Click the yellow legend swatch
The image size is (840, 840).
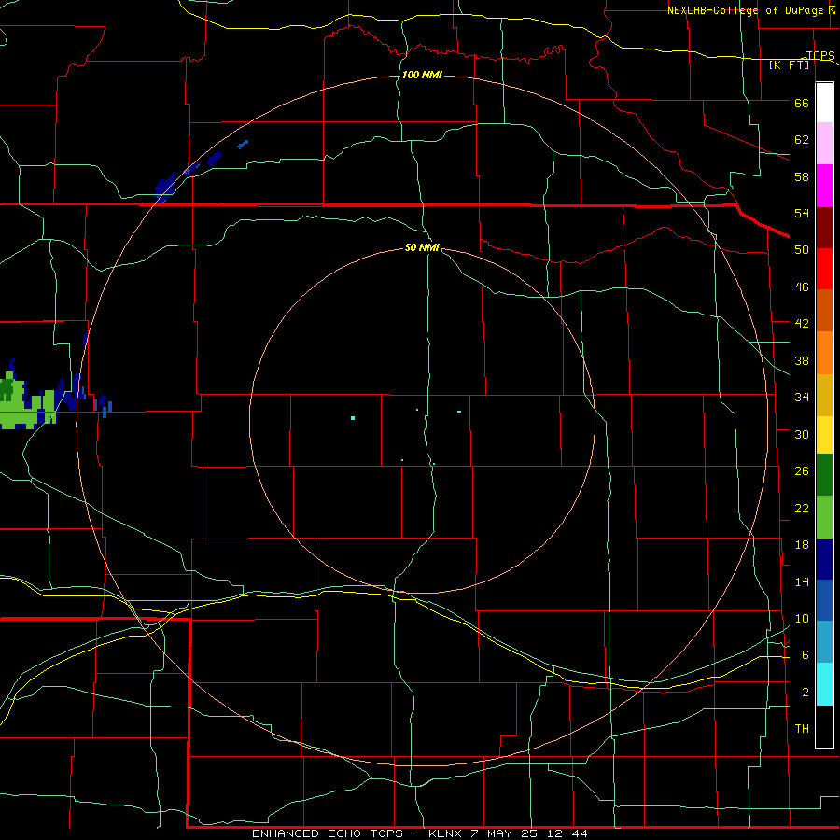[824, 435]
